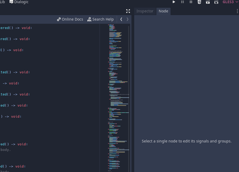The image size is (239, 172).
Task: Navigate back in script history
Action: 121,19
